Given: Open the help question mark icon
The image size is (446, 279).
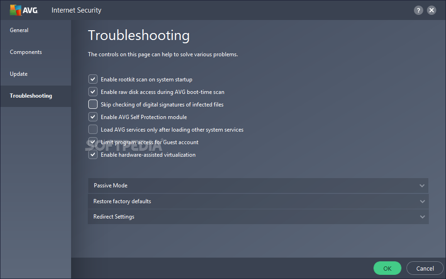Looking at the screenshot, I should (x=418, y=11).
